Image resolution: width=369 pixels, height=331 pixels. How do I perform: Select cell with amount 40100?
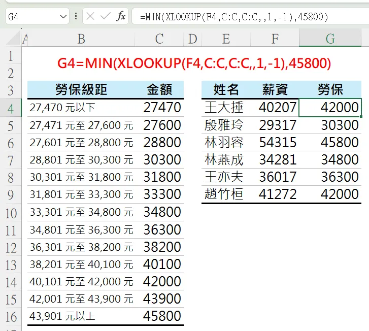[x=159, y=264]
